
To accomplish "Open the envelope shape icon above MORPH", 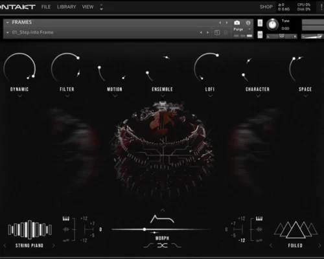I will click(162, 219).
